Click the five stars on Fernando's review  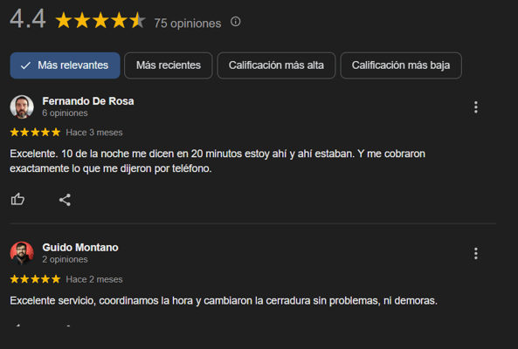pyautogui.click(x=35, y=133)
